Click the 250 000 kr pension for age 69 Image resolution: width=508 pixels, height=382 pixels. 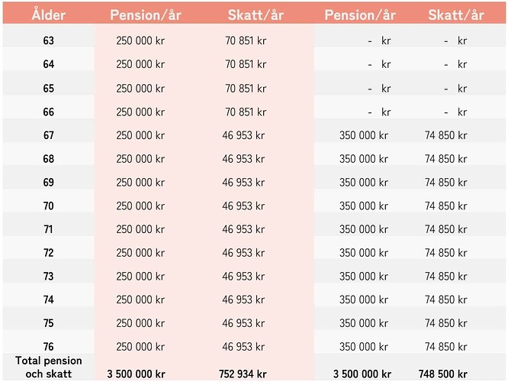(140, 183)
